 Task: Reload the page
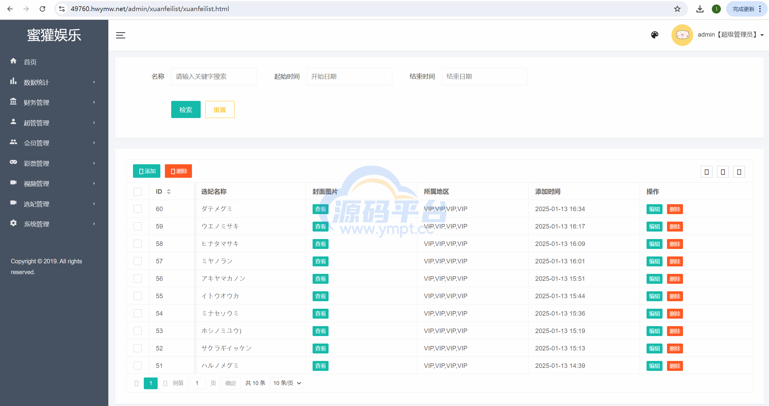pyautogui.click(x=42, y=9)
